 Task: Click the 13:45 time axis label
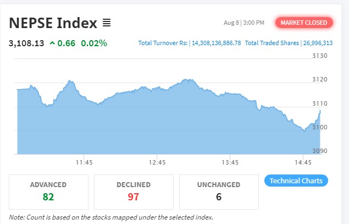point(230,162)
